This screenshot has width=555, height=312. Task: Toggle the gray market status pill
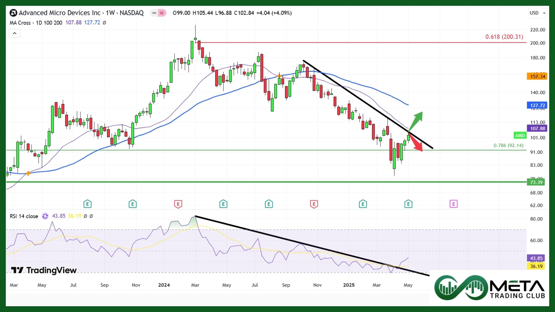coord(154,13)
